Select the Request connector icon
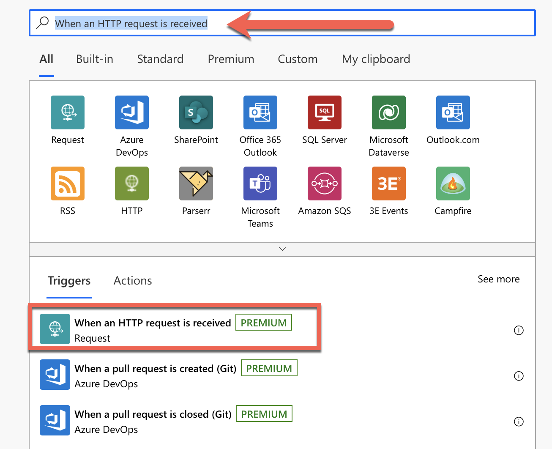 tap(68, 112)
